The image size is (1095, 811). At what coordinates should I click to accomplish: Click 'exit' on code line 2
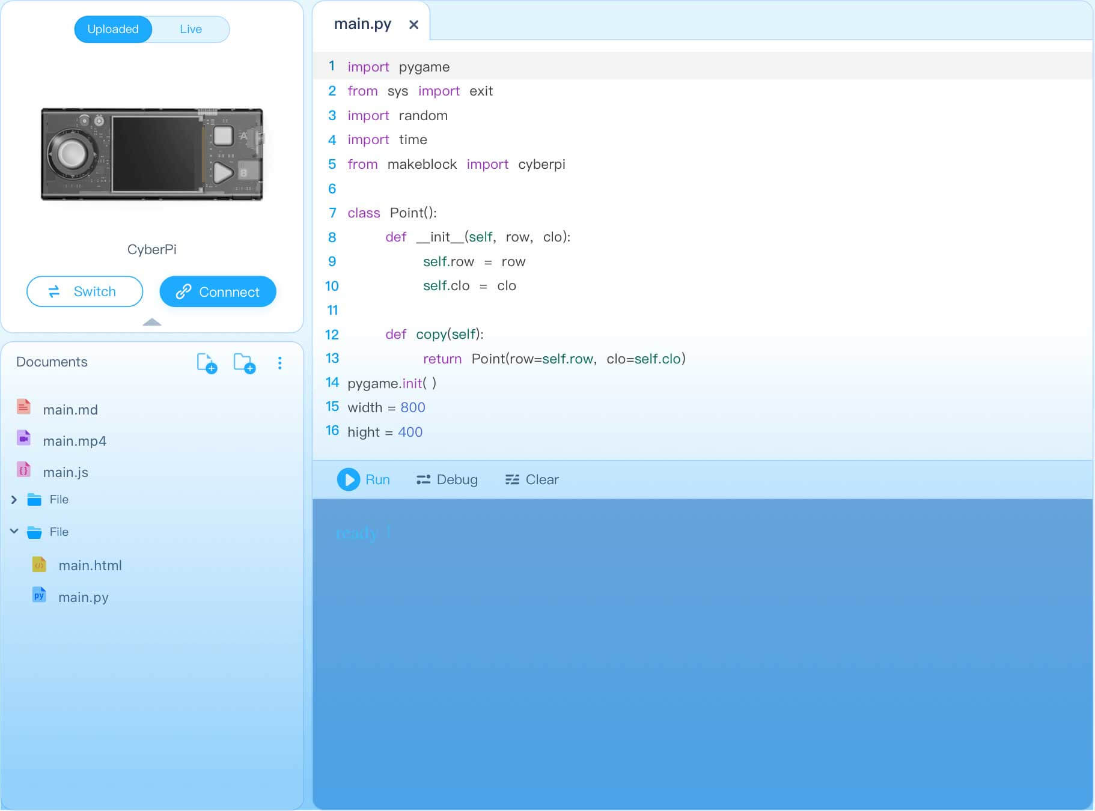481,91
